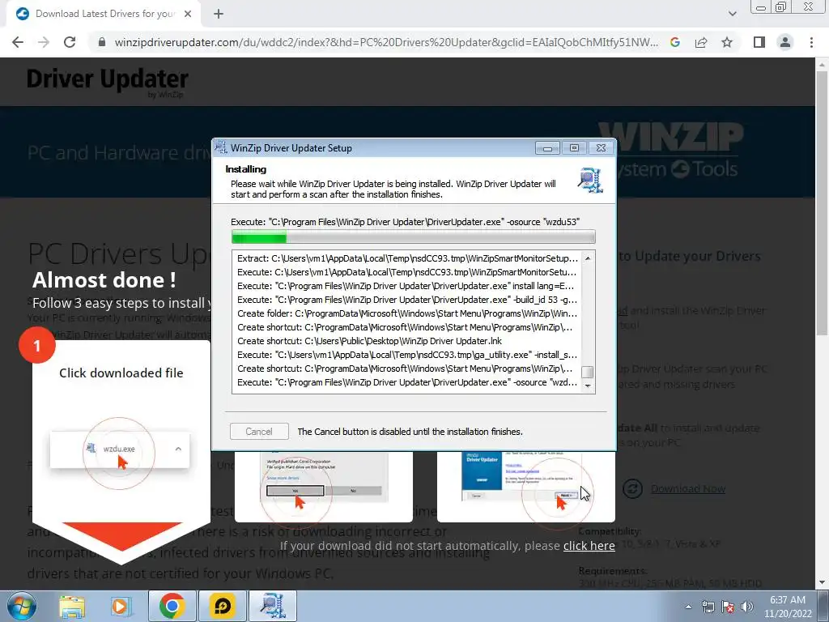Viewport: 829px width, 622px height.
Task: Click the 'click here' download link
Action: [x=589, y=546]
